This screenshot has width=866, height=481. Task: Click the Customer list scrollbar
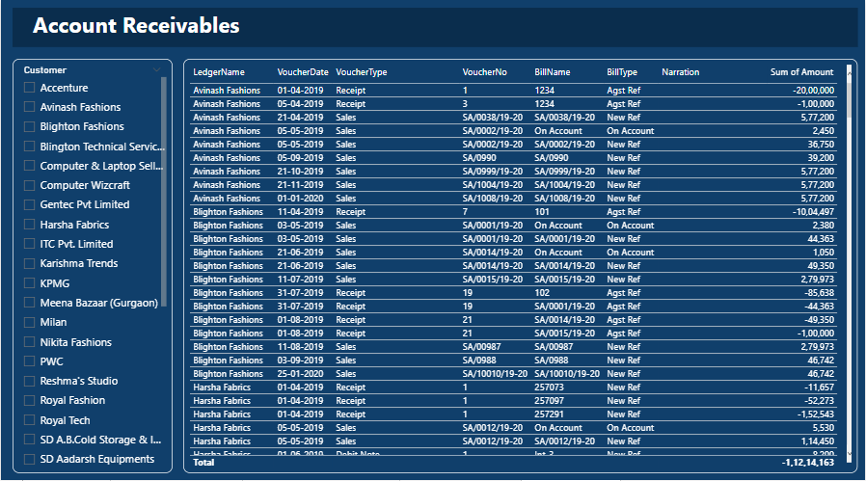point(164,192)
